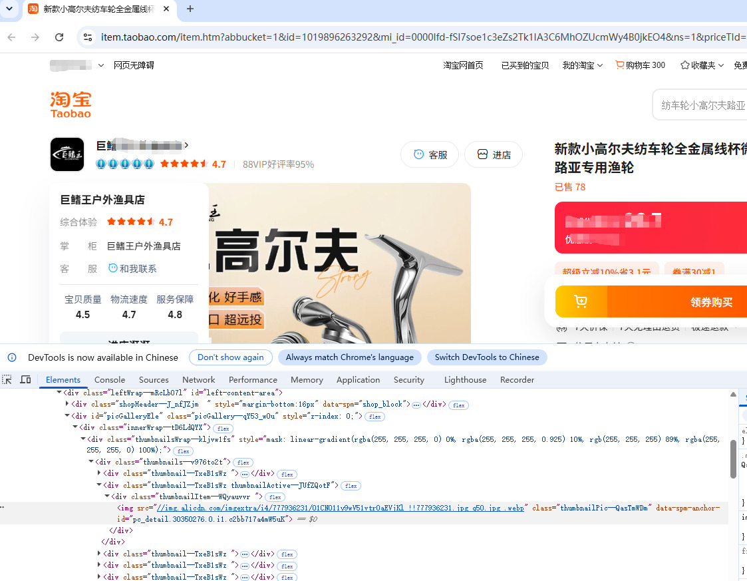Open the tab search dropdown arrow
Image resolution: width=747 pixels, height=581 pixels.
coord(9,9)
